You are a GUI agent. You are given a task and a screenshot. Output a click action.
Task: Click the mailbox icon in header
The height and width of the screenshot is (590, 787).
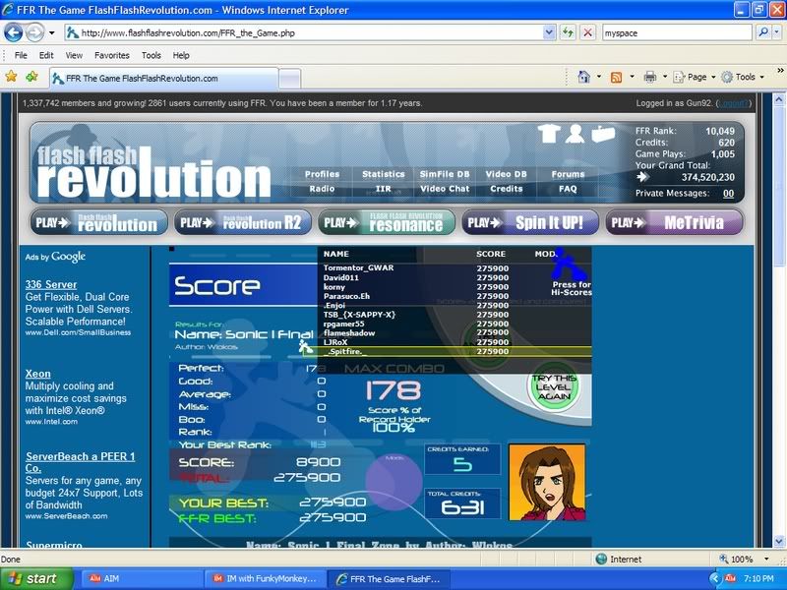(x=602, y=134)
